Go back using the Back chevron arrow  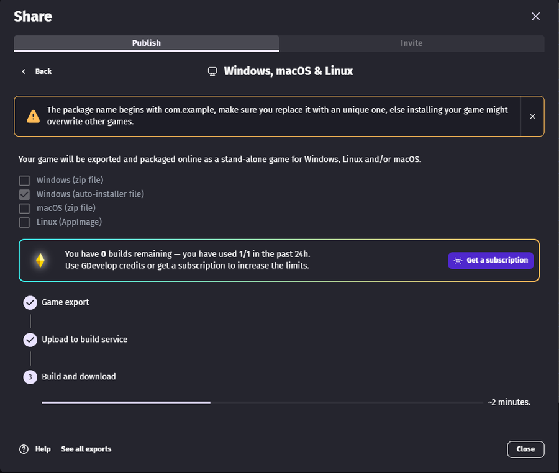[24, 71]
